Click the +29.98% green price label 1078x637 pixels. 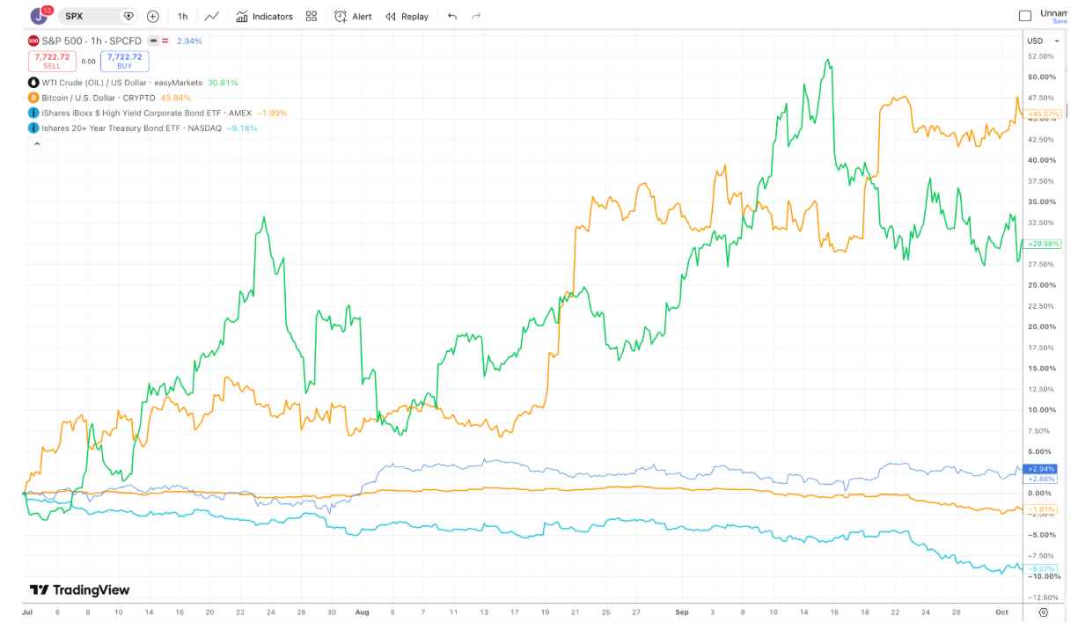[1041, 244]
